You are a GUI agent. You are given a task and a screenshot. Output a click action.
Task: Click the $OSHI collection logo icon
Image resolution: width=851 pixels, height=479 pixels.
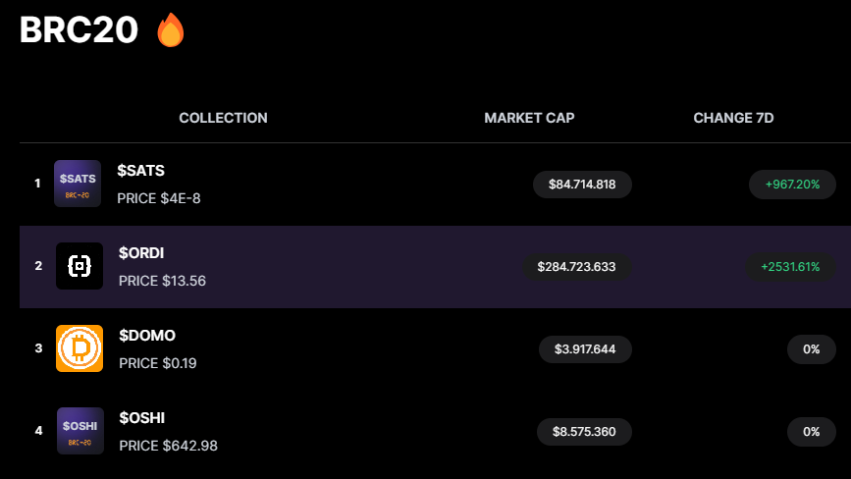[x=80, y=431]
